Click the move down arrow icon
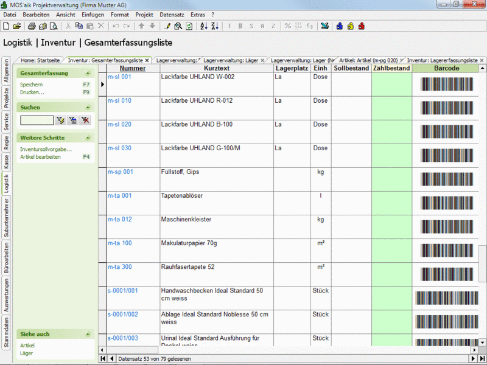 [152, 26]
